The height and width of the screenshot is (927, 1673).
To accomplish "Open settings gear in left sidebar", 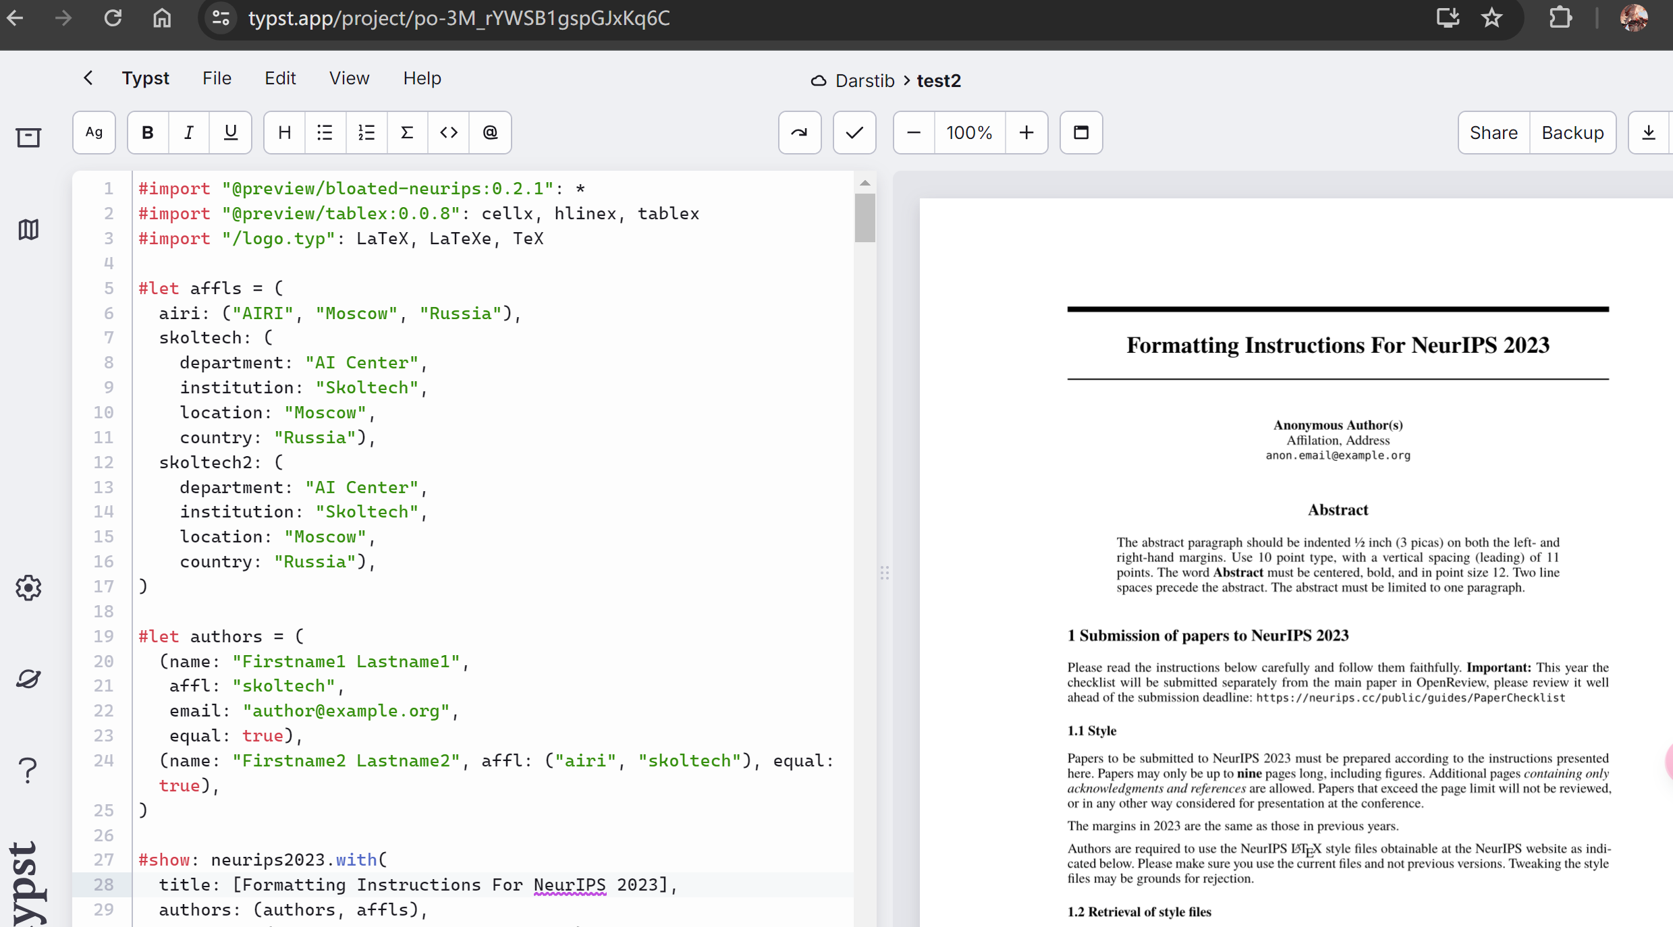I will [28, 588].
